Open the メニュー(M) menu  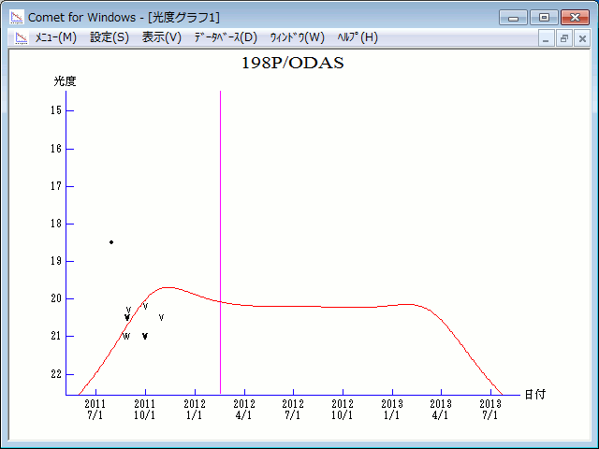[55, 37]
